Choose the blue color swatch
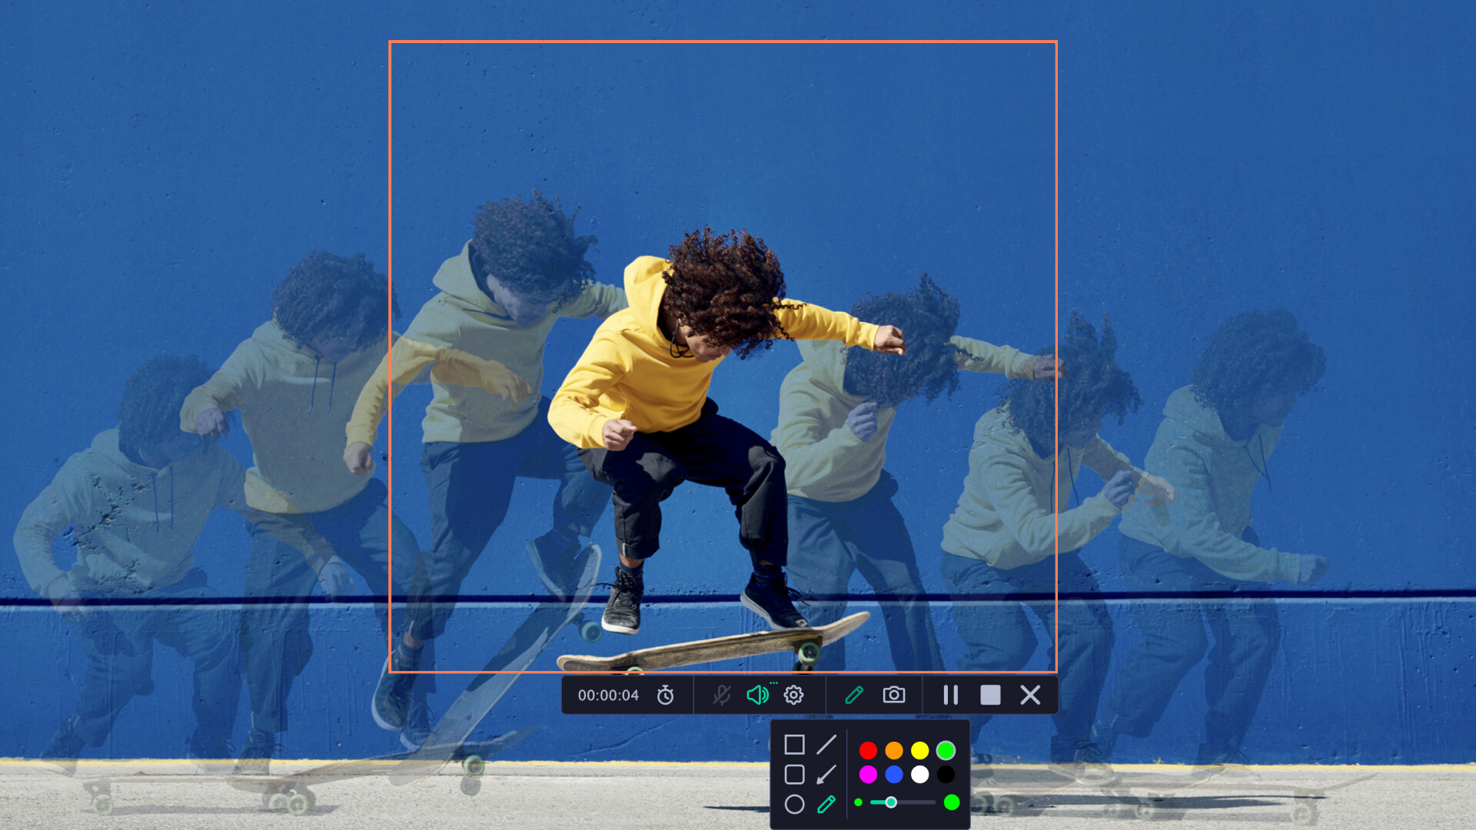 point(894,775)
